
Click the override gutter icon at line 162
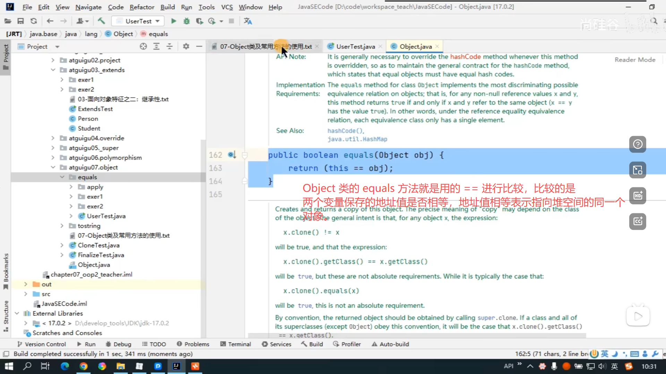(232, 155)
